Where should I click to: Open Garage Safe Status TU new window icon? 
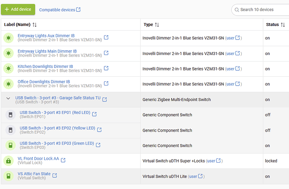click(105, 99)
